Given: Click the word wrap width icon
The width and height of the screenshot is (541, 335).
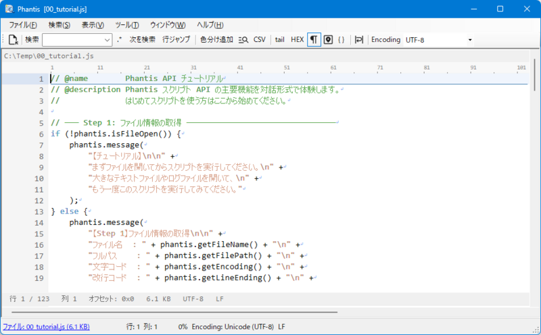Looking at the screenshot, I should (359, 40).
